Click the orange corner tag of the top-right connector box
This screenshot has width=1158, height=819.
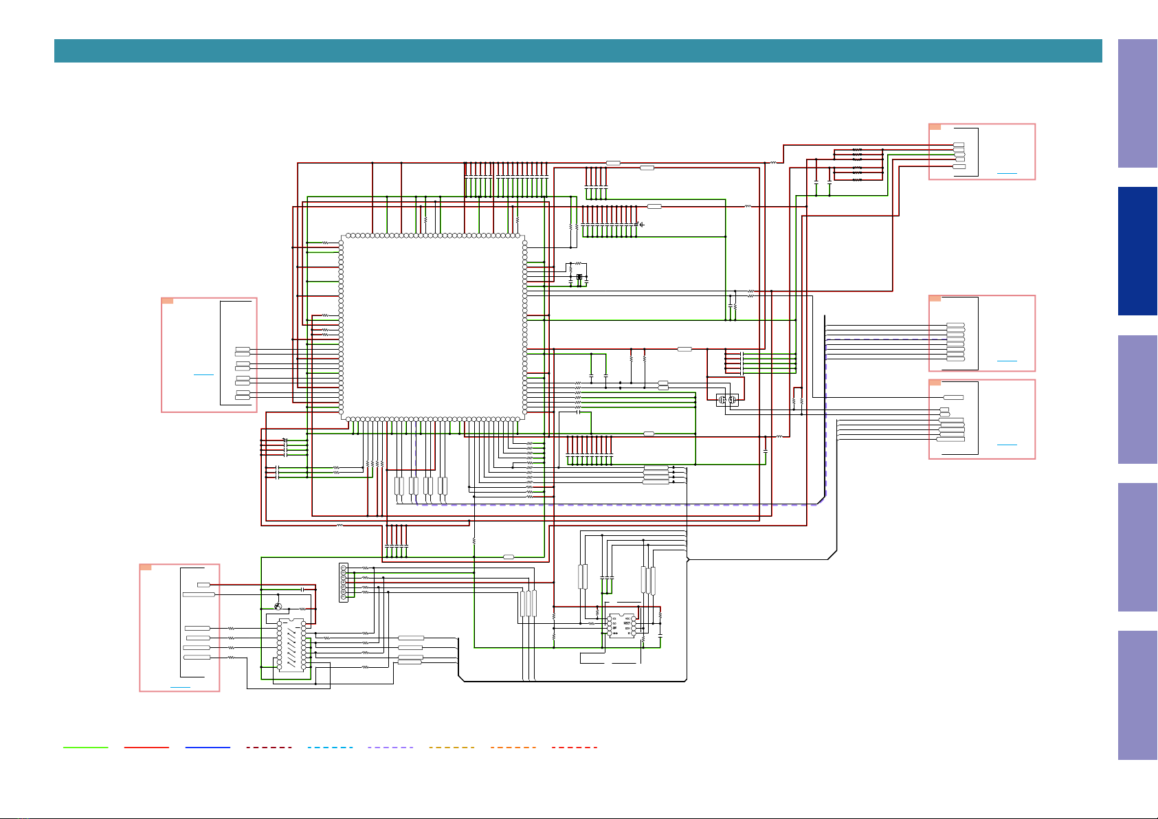pyautogui.click(x=935, y=126)
